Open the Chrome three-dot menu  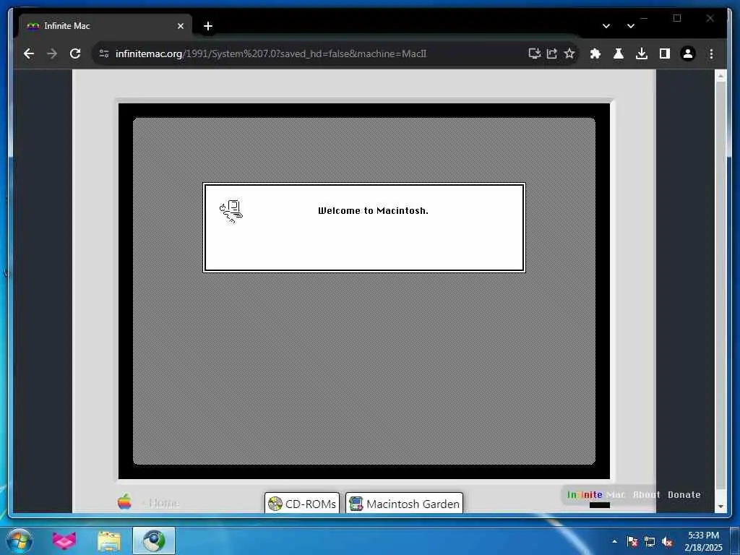point(711,53)
